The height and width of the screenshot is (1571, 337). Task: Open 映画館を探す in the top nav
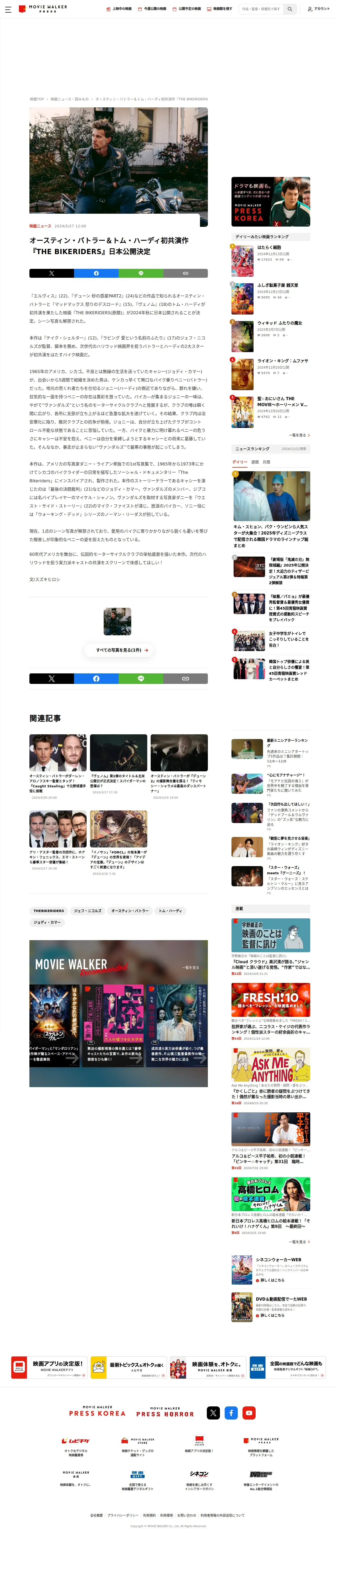coord(219,9)
